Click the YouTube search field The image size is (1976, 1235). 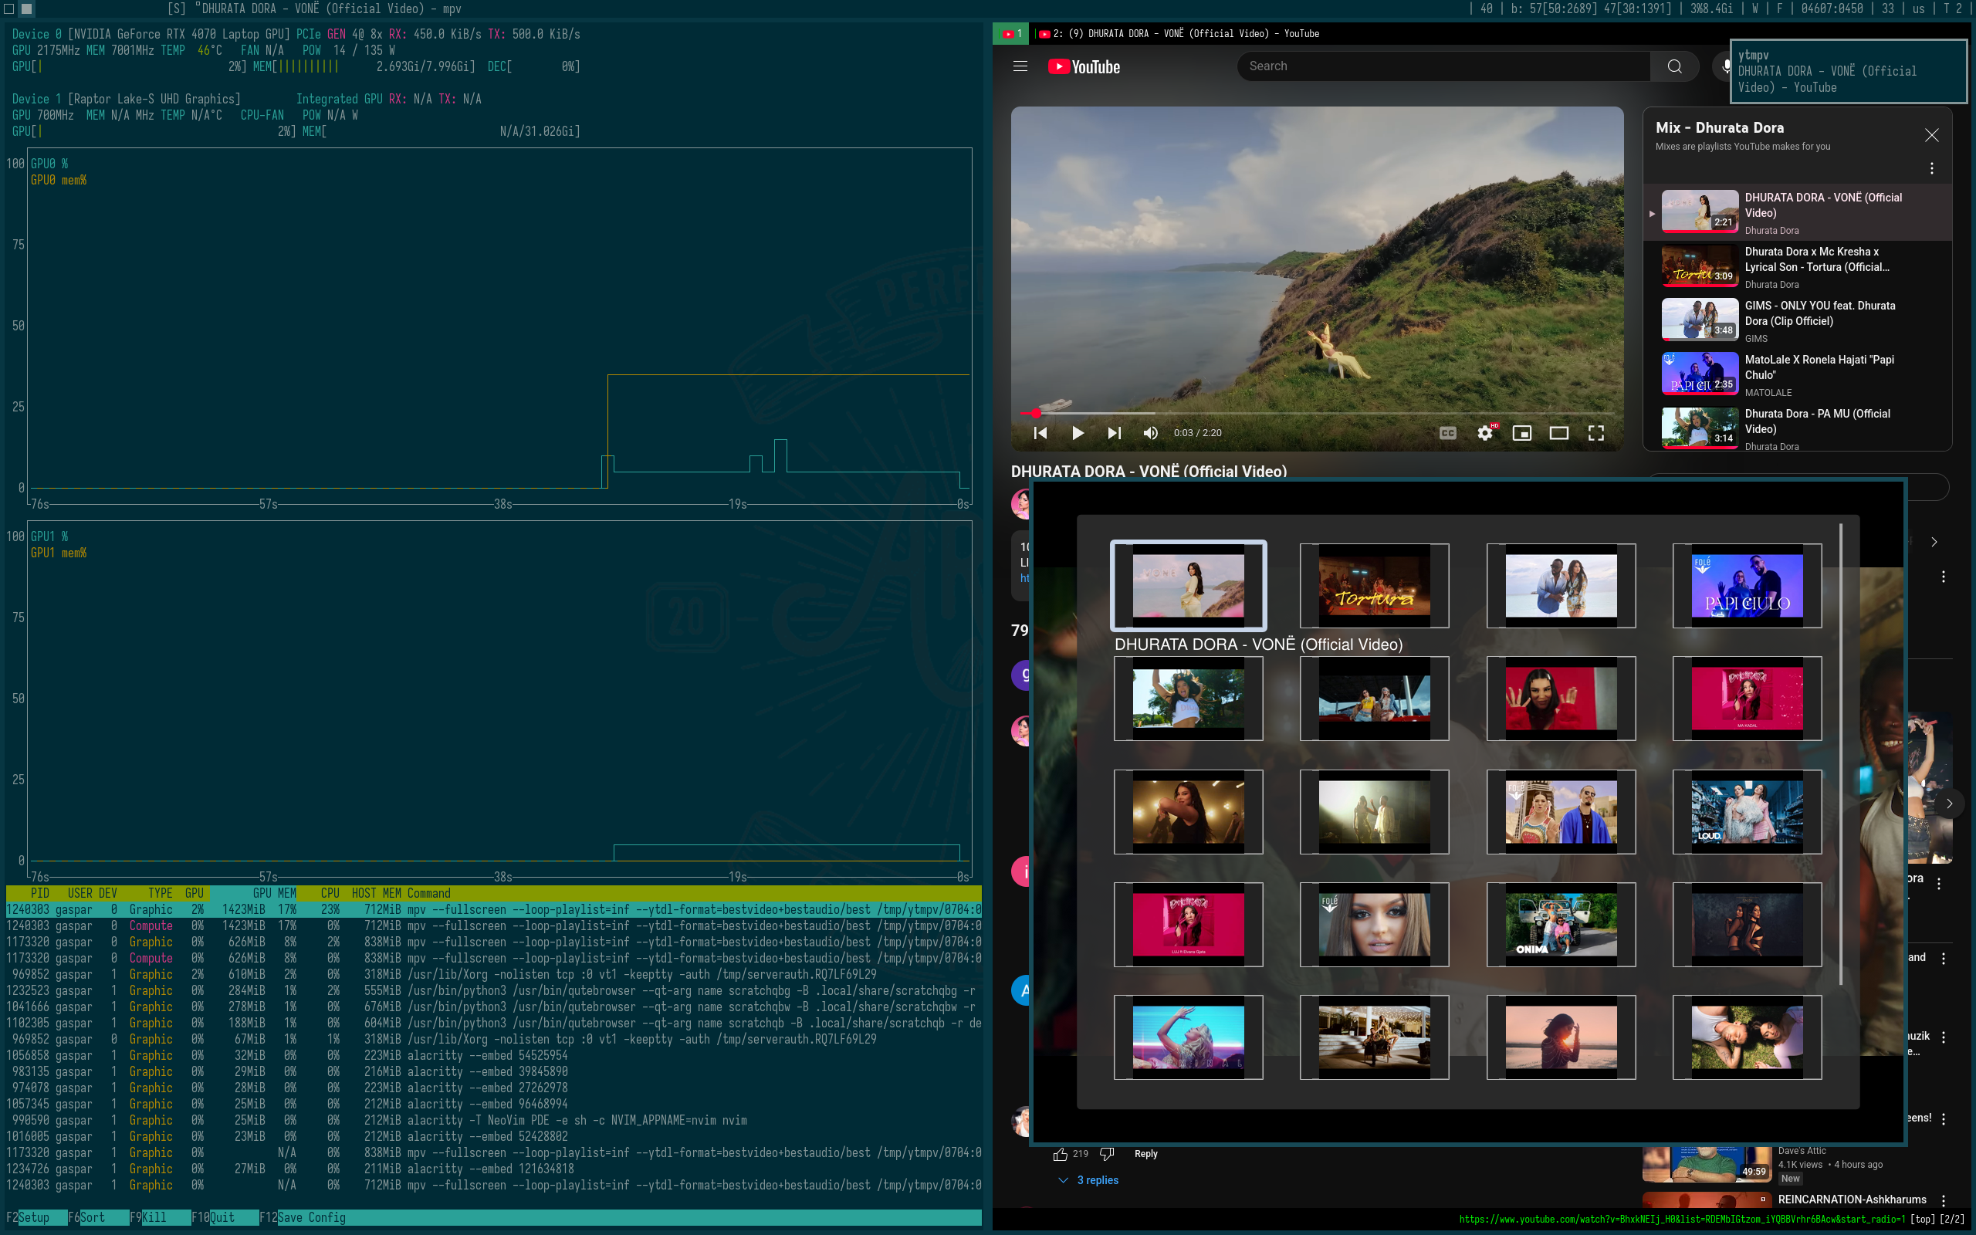[1443, 66]
